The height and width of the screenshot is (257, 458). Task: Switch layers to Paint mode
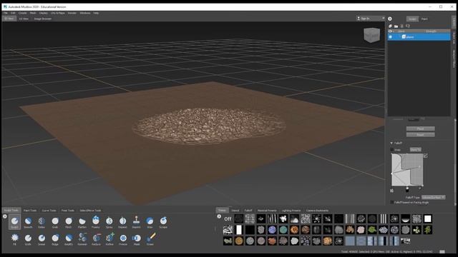[424, 19]
